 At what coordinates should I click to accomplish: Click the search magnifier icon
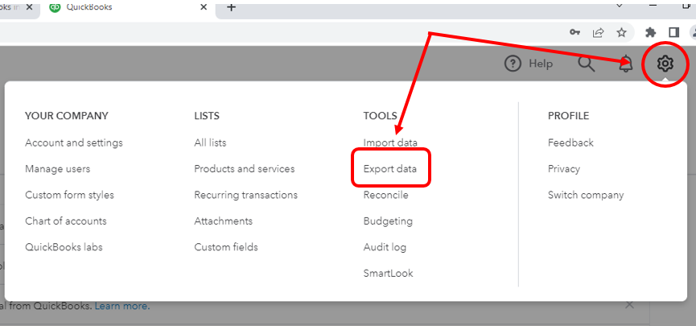tap(586, 64)
